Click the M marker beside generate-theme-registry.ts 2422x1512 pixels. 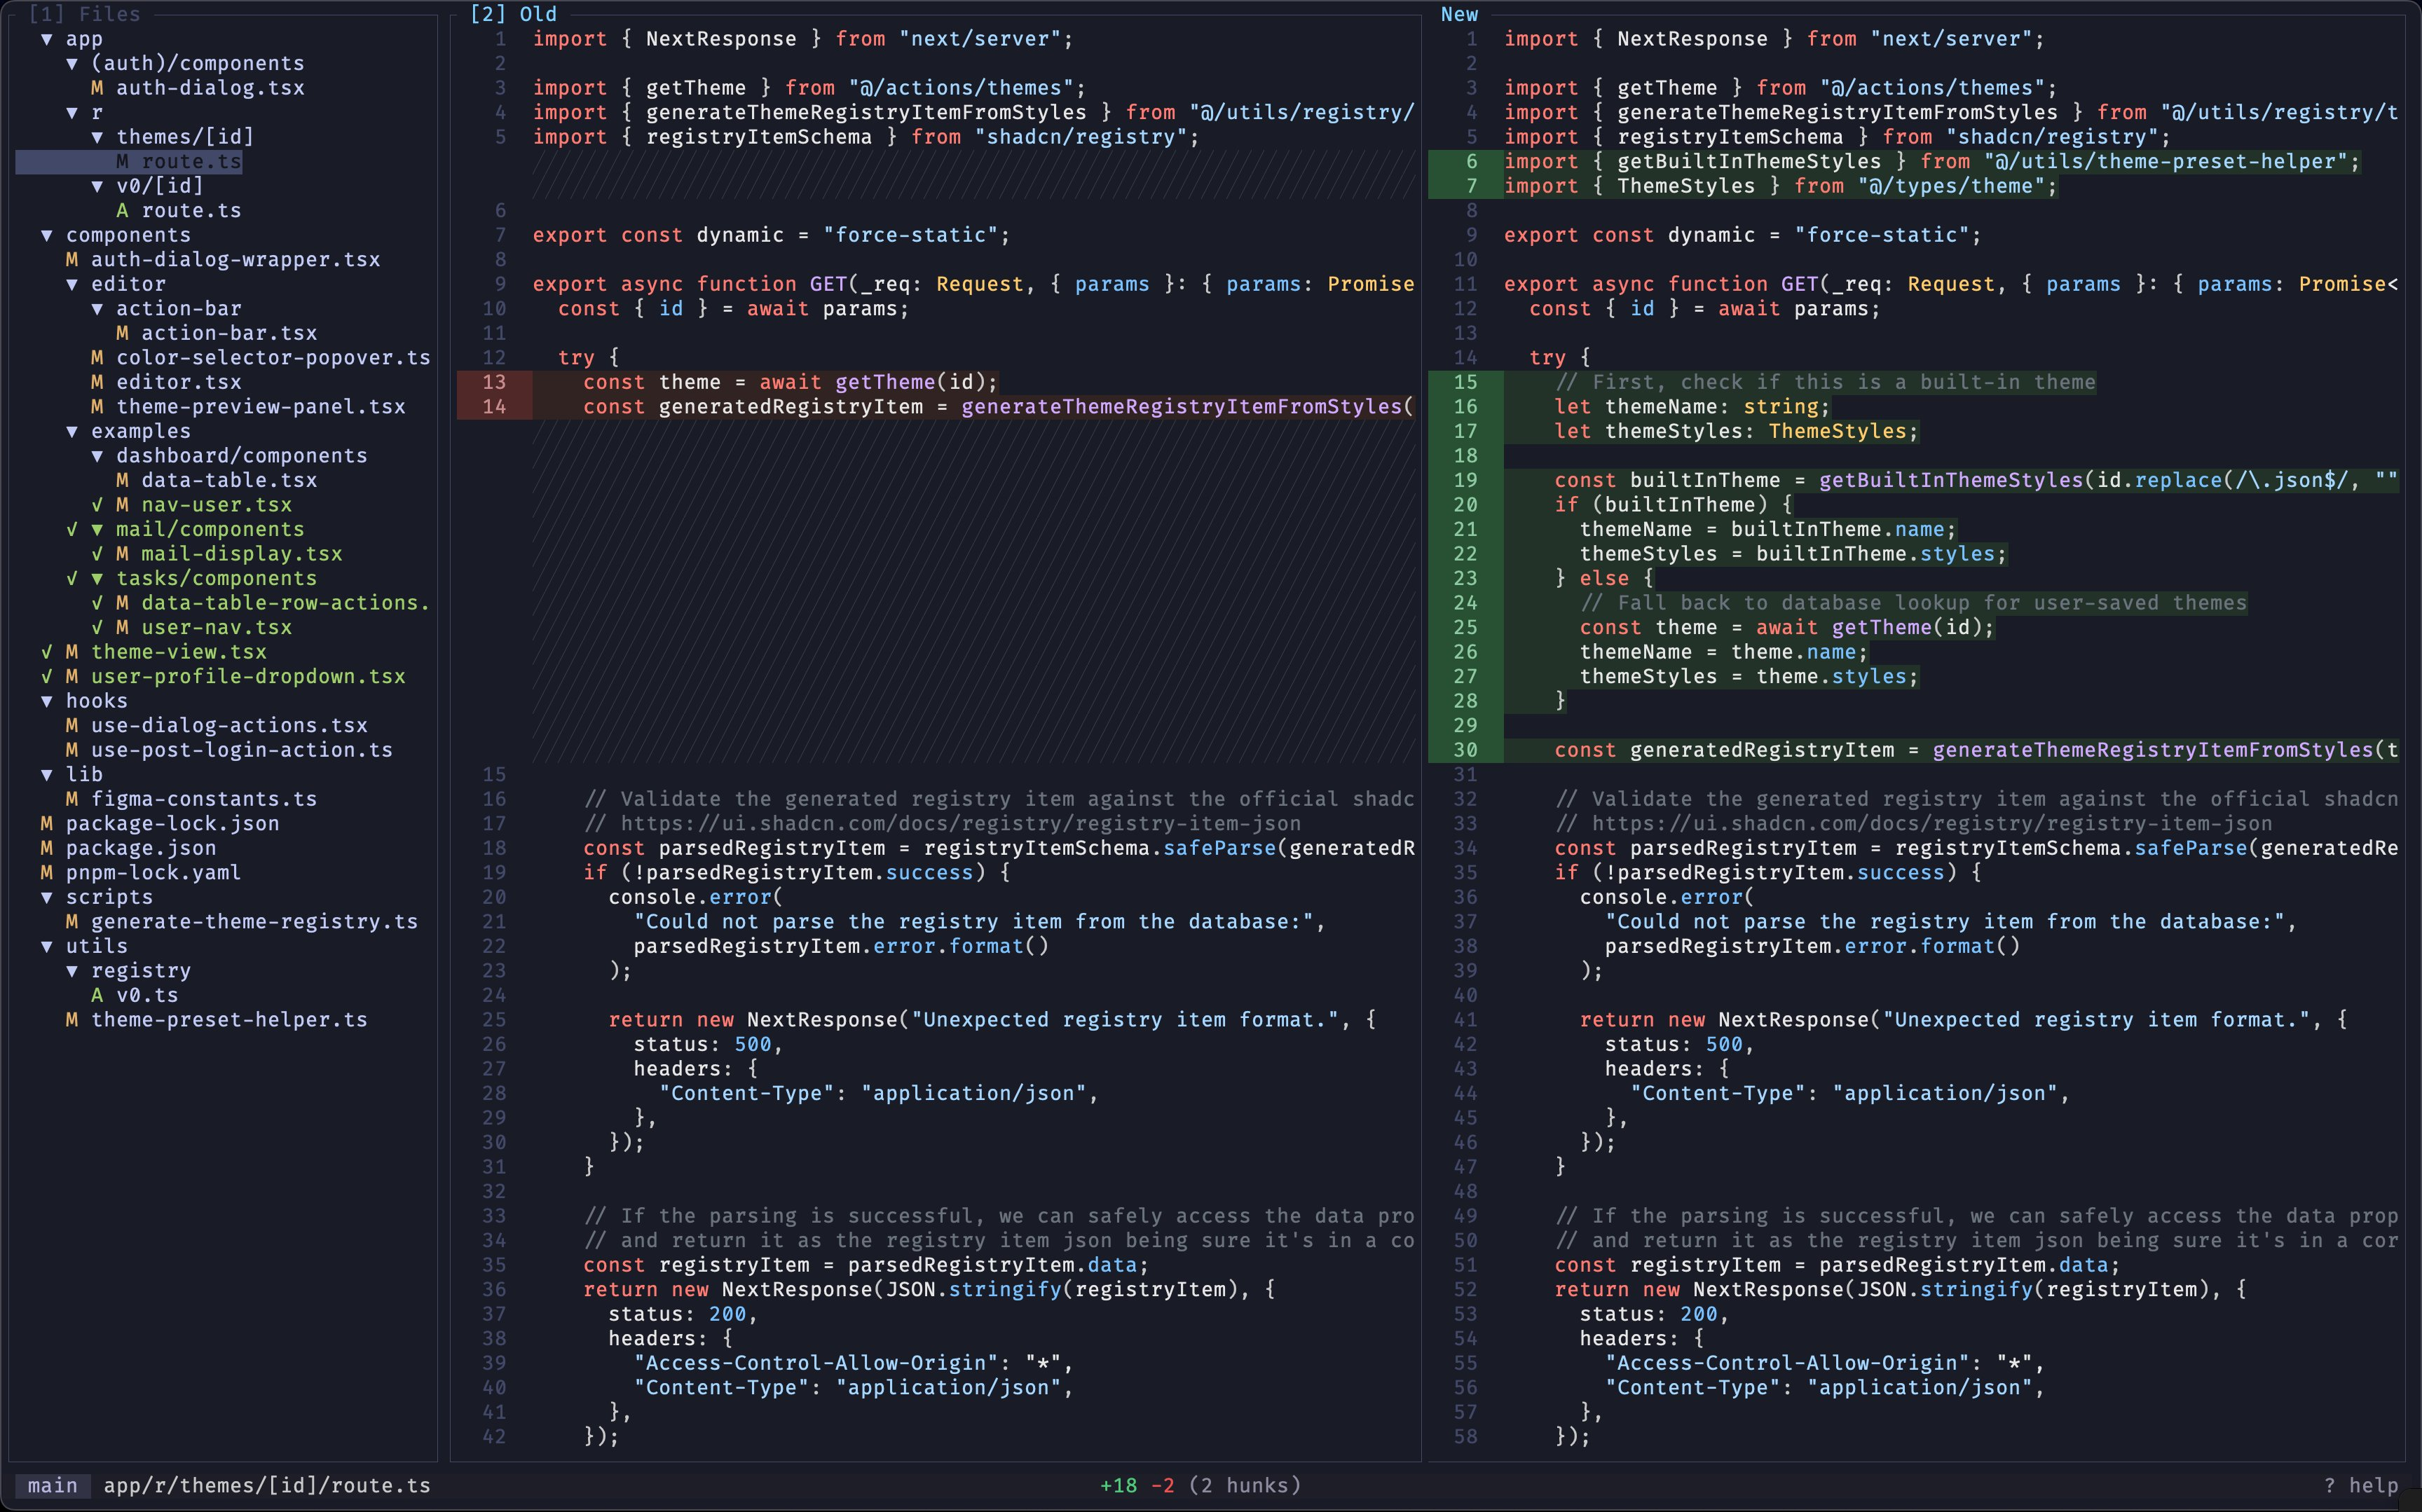pos(72,922)
